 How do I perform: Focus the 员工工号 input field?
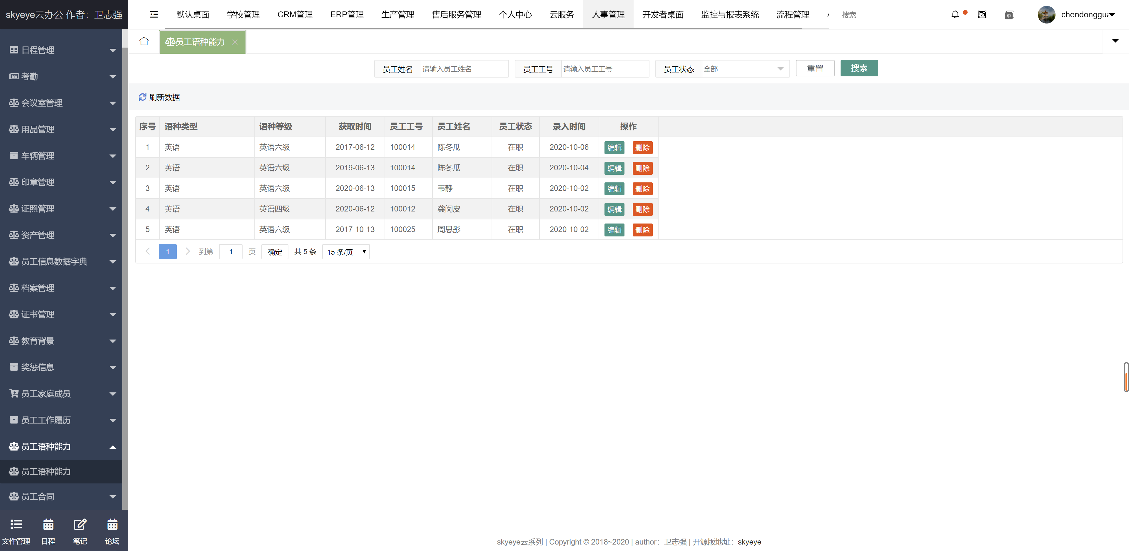pos(605,69)
